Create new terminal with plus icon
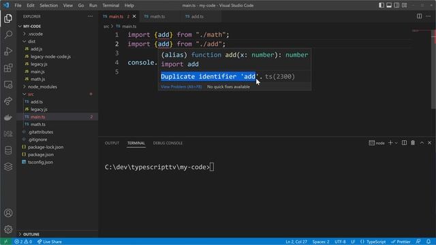The image size is (436, 245). (390, 143)
